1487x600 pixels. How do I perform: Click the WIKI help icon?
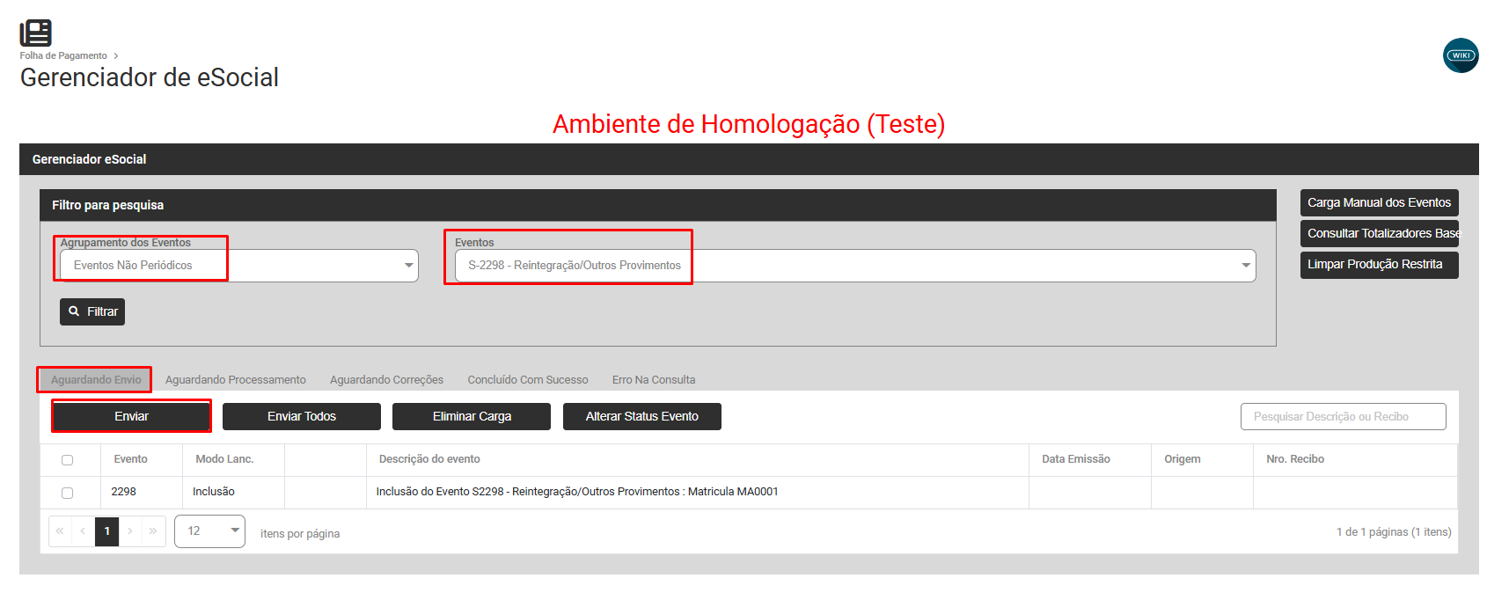[x=1461, y=55]
